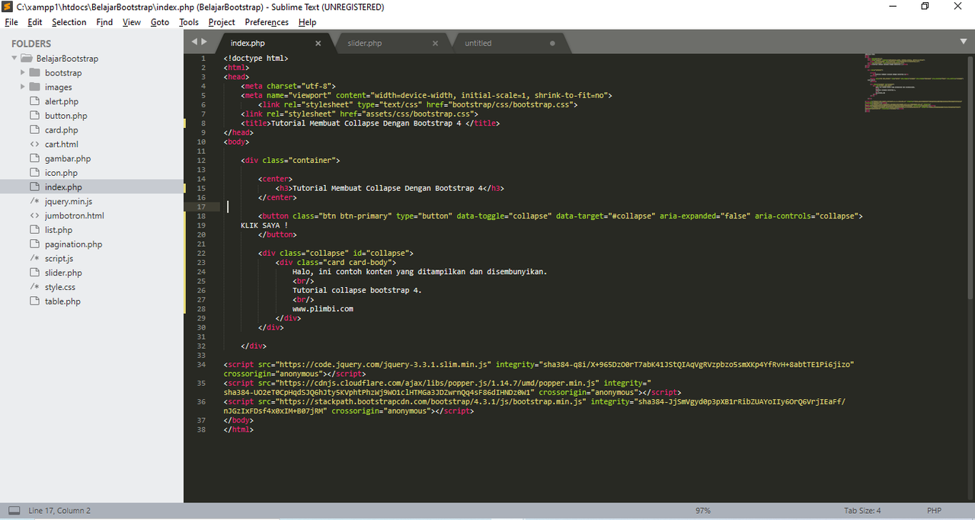Image resolution: width=975 pixels, height=520 pixels.
Task: Collapse the BelajarBootstrap folder
Action: click(14, 59)
